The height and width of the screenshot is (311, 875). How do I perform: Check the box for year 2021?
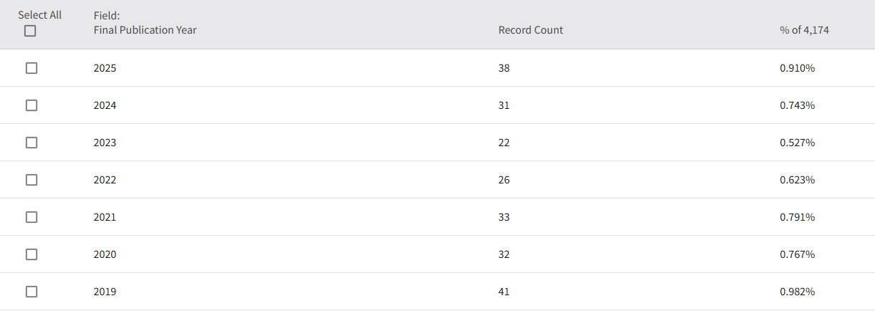[32, 217]
